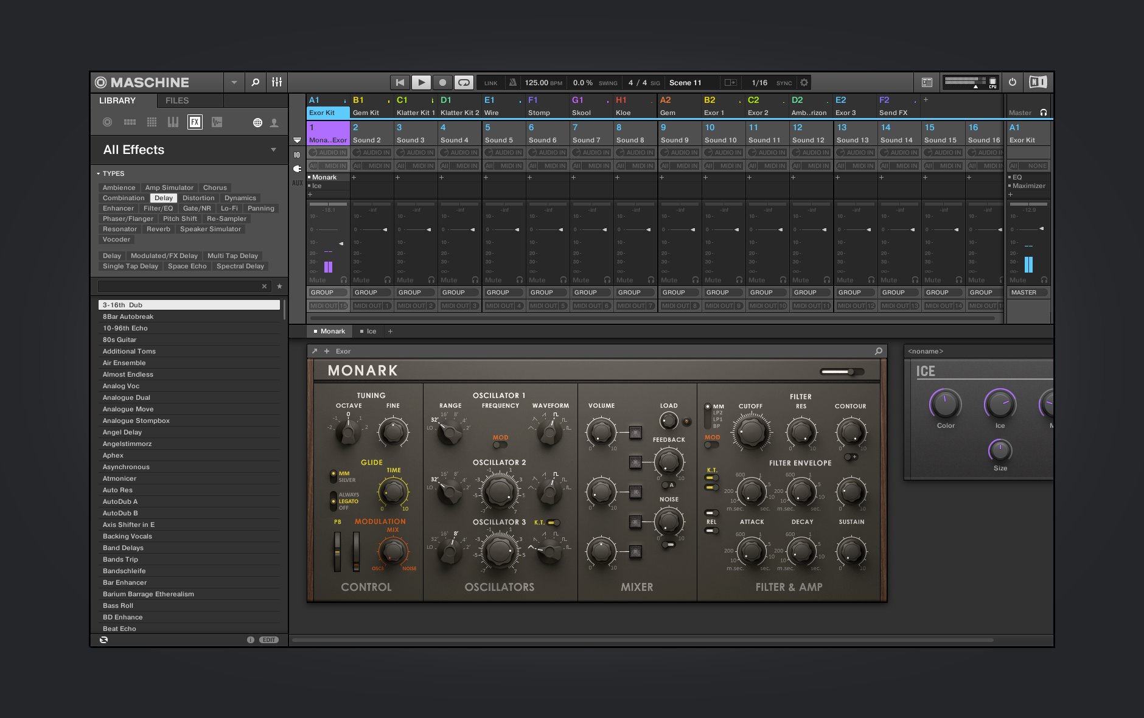The height and width of the screenshot is (718, 1144).
Task: Click the metronome icon next to LINK
Action: click(x=512, y=83)
